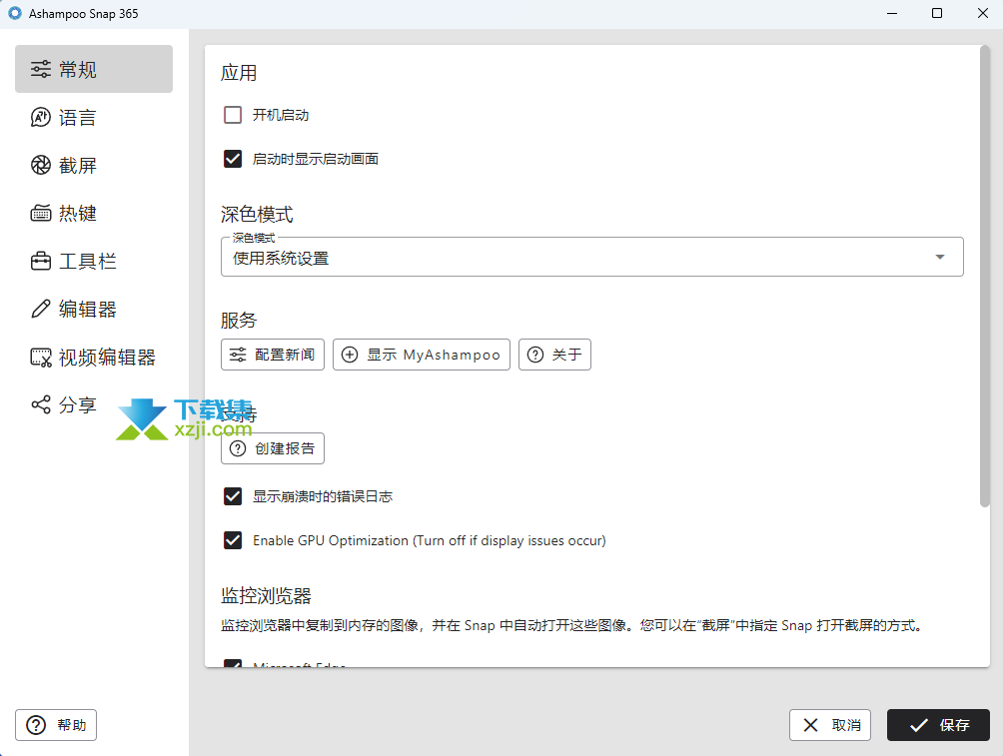Click the checkmark icon in 保存
This screenshot has height=756, width=1003.
pyautogui.click(x=918, y=725)
